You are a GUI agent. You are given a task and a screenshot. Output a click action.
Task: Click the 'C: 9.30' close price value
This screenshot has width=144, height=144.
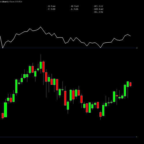tap(52, 9)
